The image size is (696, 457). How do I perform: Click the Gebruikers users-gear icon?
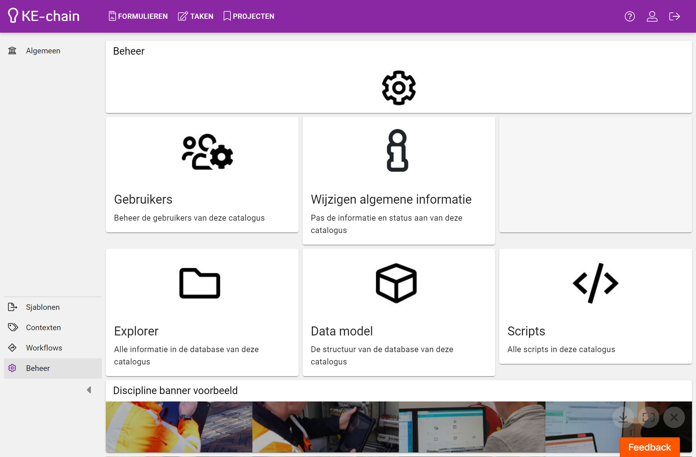click(x=207, y=152)
